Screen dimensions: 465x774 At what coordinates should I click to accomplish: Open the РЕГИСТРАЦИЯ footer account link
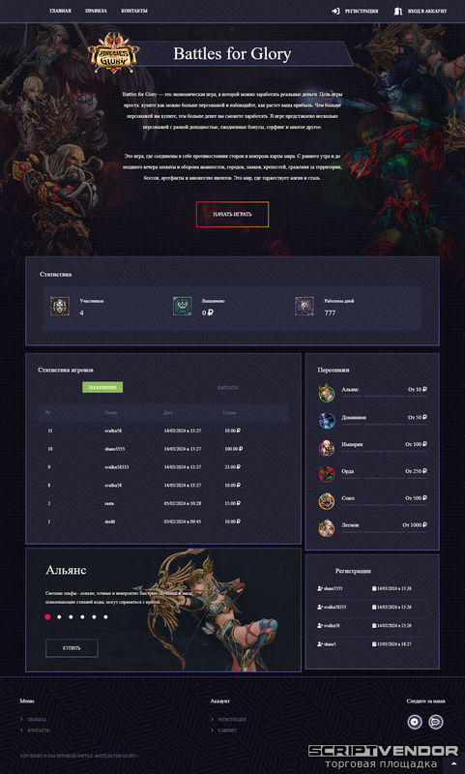click(x=232, y=719)
